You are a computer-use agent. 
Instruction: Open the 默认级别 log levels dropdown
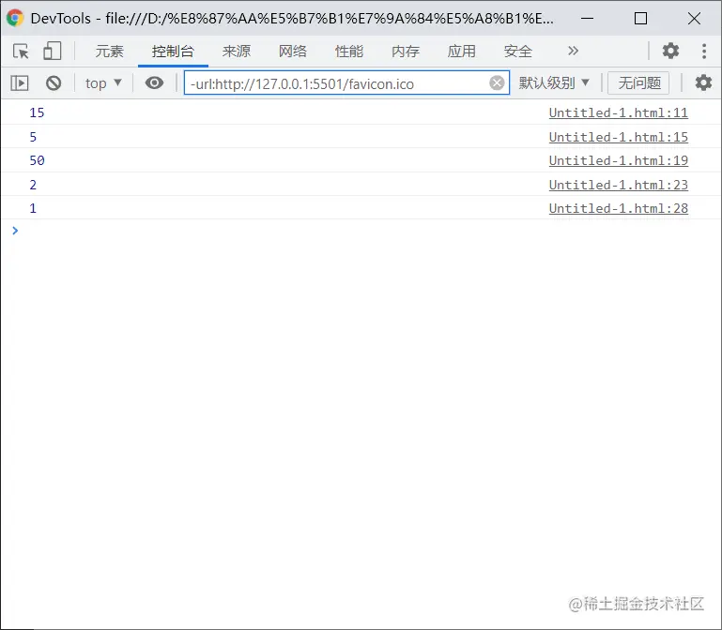[554, 83]
